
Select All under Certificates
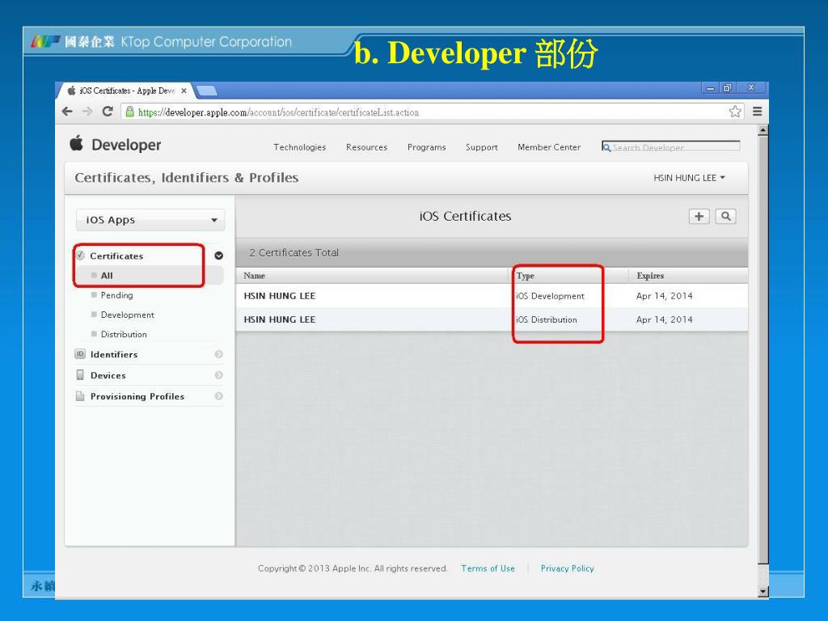tap(107, 276)
